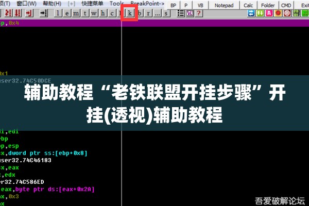The height and width of the screenshot is (206, 309).
Task: Open CMD from the button bar
Action: [286, 5]
